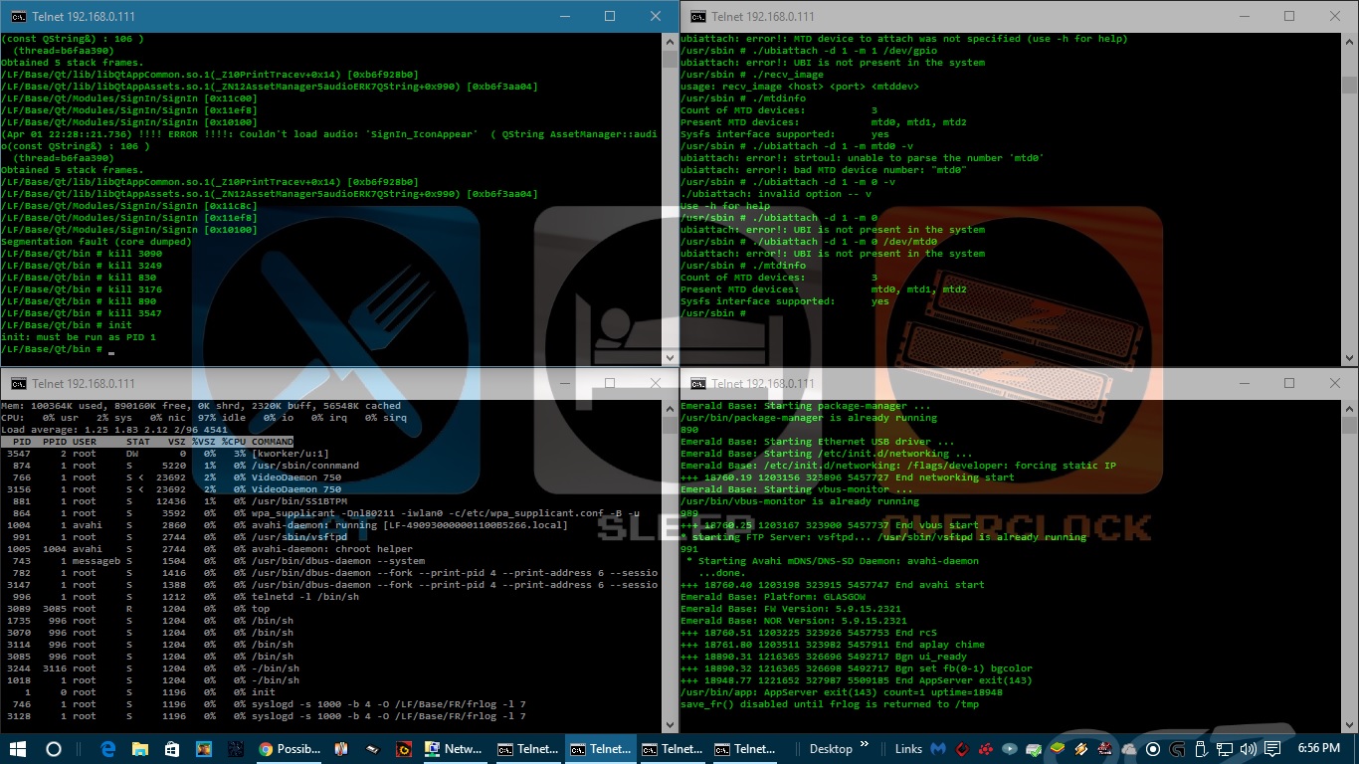The height and width of the screenshot is (764, 1359).
Task: Open File Explorer from the taskbar
Action: (140, 749)
